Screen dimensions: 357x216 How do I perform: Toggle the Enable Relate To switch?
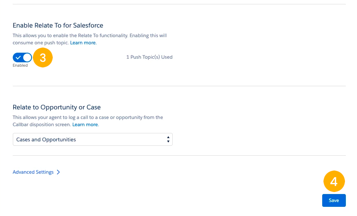(x=22, y=57)
